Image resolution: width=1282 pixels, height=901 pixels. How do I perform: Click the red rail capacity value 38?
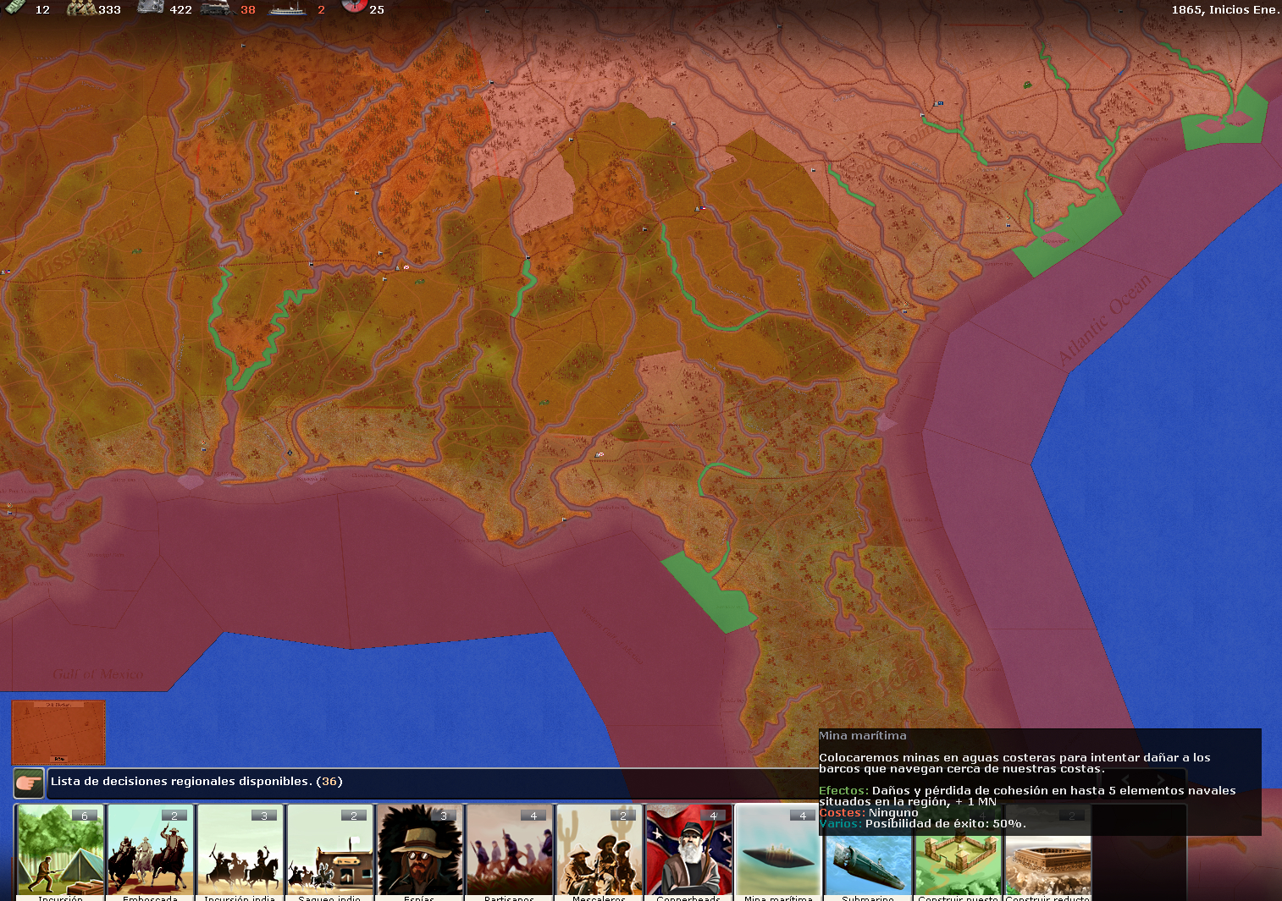click(247, 9)
